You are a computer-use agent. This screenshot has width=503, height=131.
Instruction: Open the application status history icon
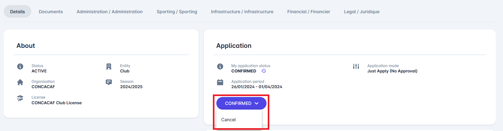tap(264, 71)
